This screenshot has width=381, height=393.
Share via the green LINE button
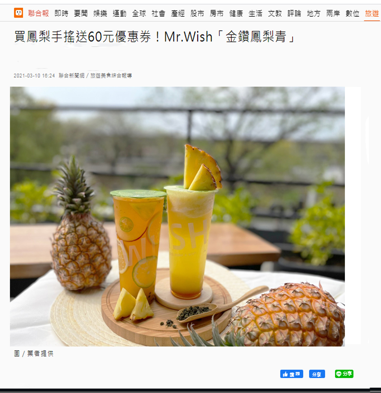click(344, 374)
